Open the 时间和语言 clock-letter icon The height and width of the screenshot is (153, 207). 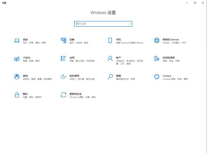[157, 59]
